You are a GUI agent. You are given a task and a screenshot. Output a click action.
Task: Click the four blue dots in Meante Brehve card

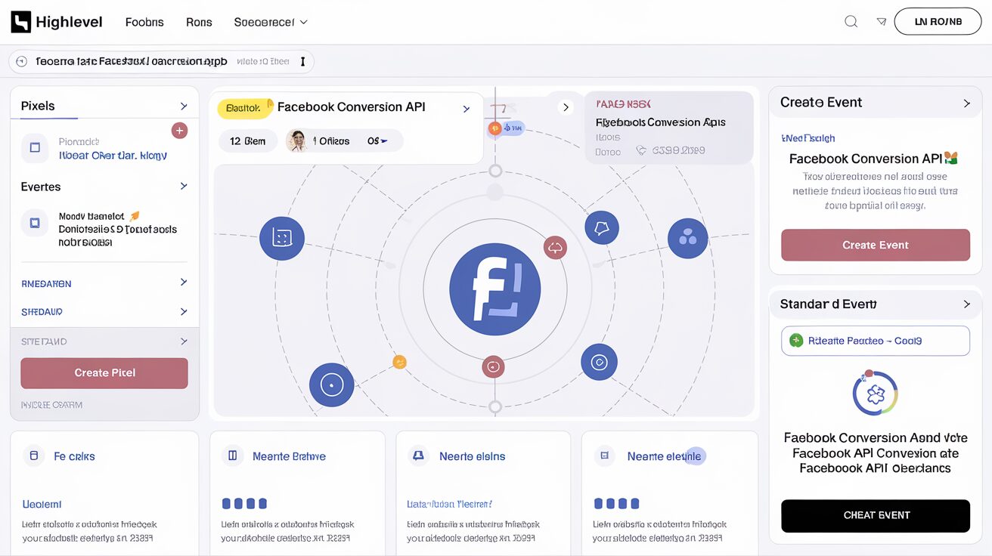click(244, 503)
